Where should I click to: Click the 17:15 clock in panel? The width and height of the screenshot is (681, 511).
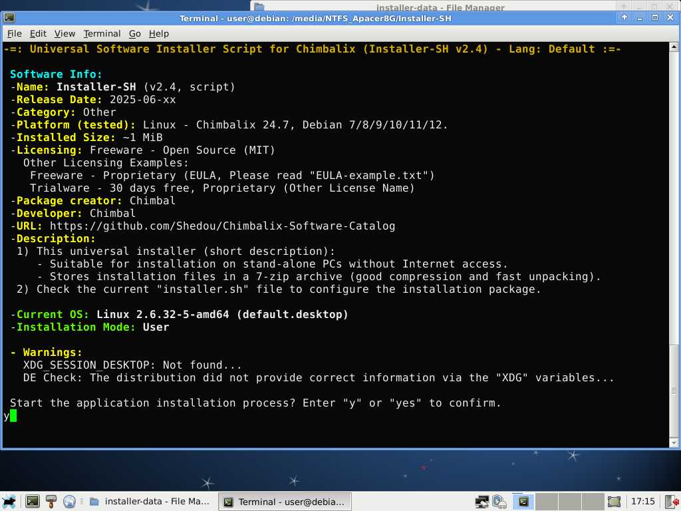click(642, 502)
